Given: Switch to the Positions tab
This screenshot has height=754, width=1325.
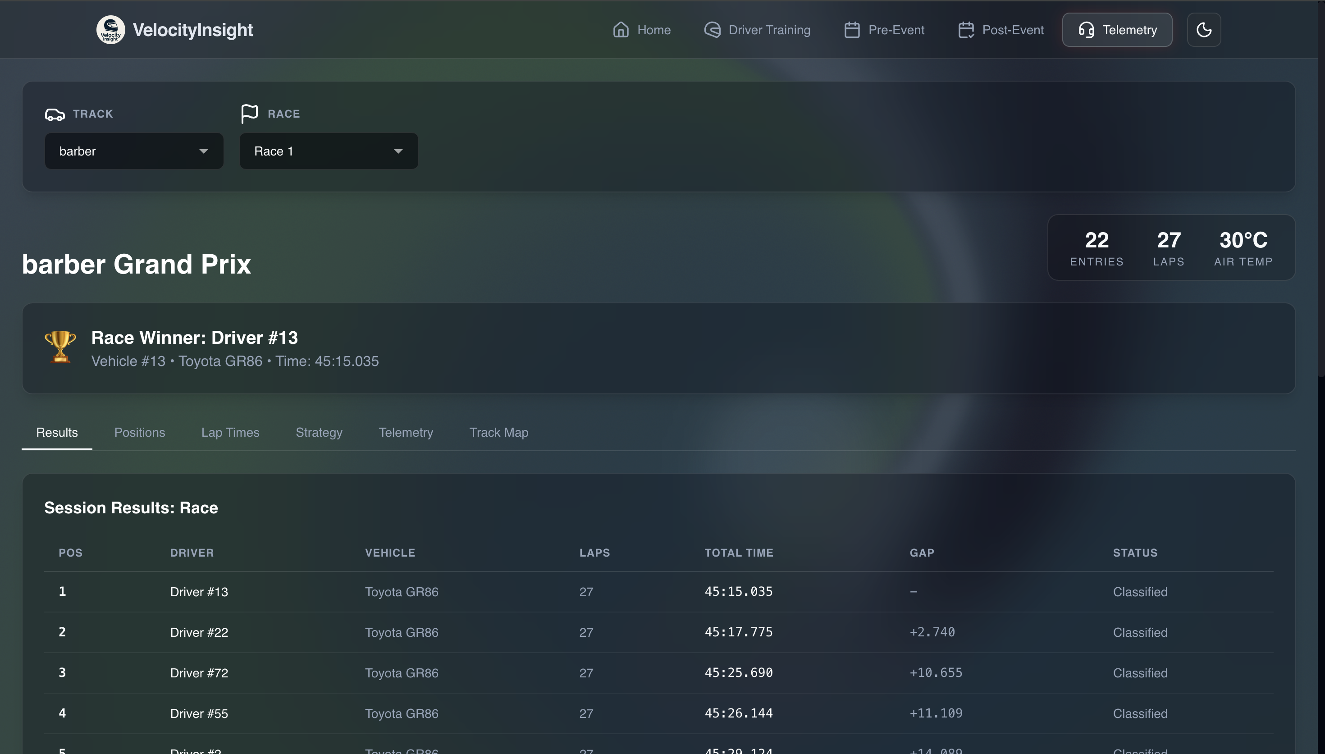Looking at the screenshot, I should click(x=139, y=432).
